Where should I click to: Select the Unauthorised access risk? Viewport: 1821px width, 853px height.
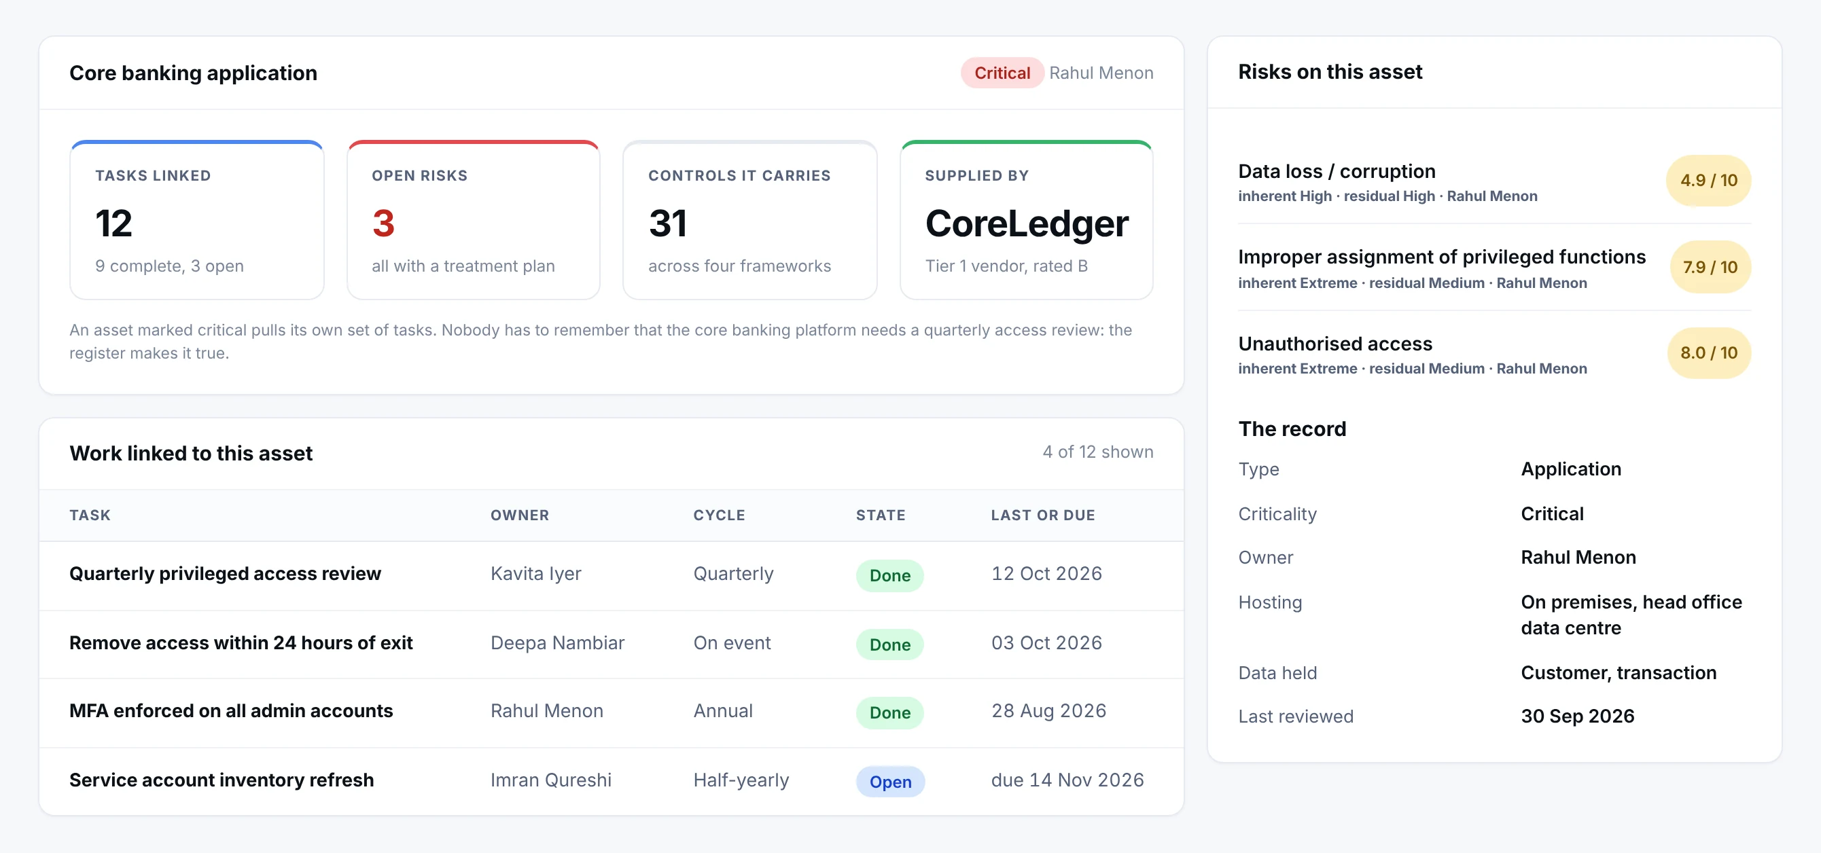[x=1493, y=354]
